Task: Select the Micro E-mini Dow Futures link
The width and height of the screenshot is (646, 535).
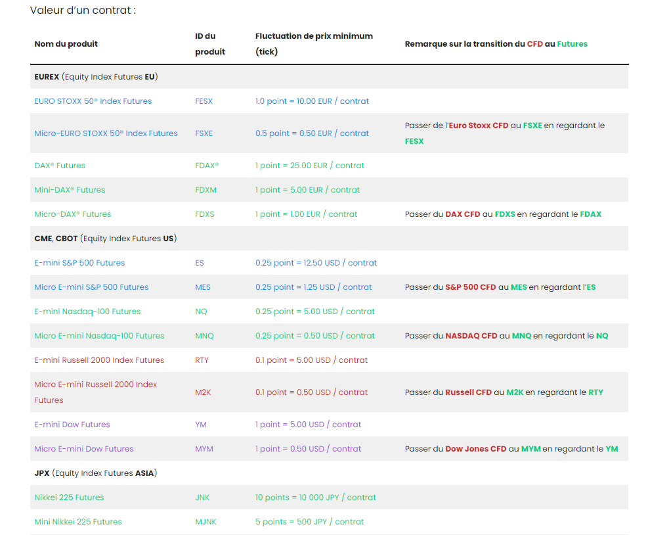Action: coord(84,449)
